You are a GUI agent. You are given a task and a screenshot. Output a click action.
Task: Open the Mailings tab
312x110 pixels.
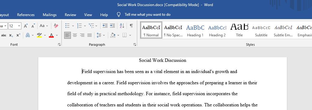click(50, 15)
